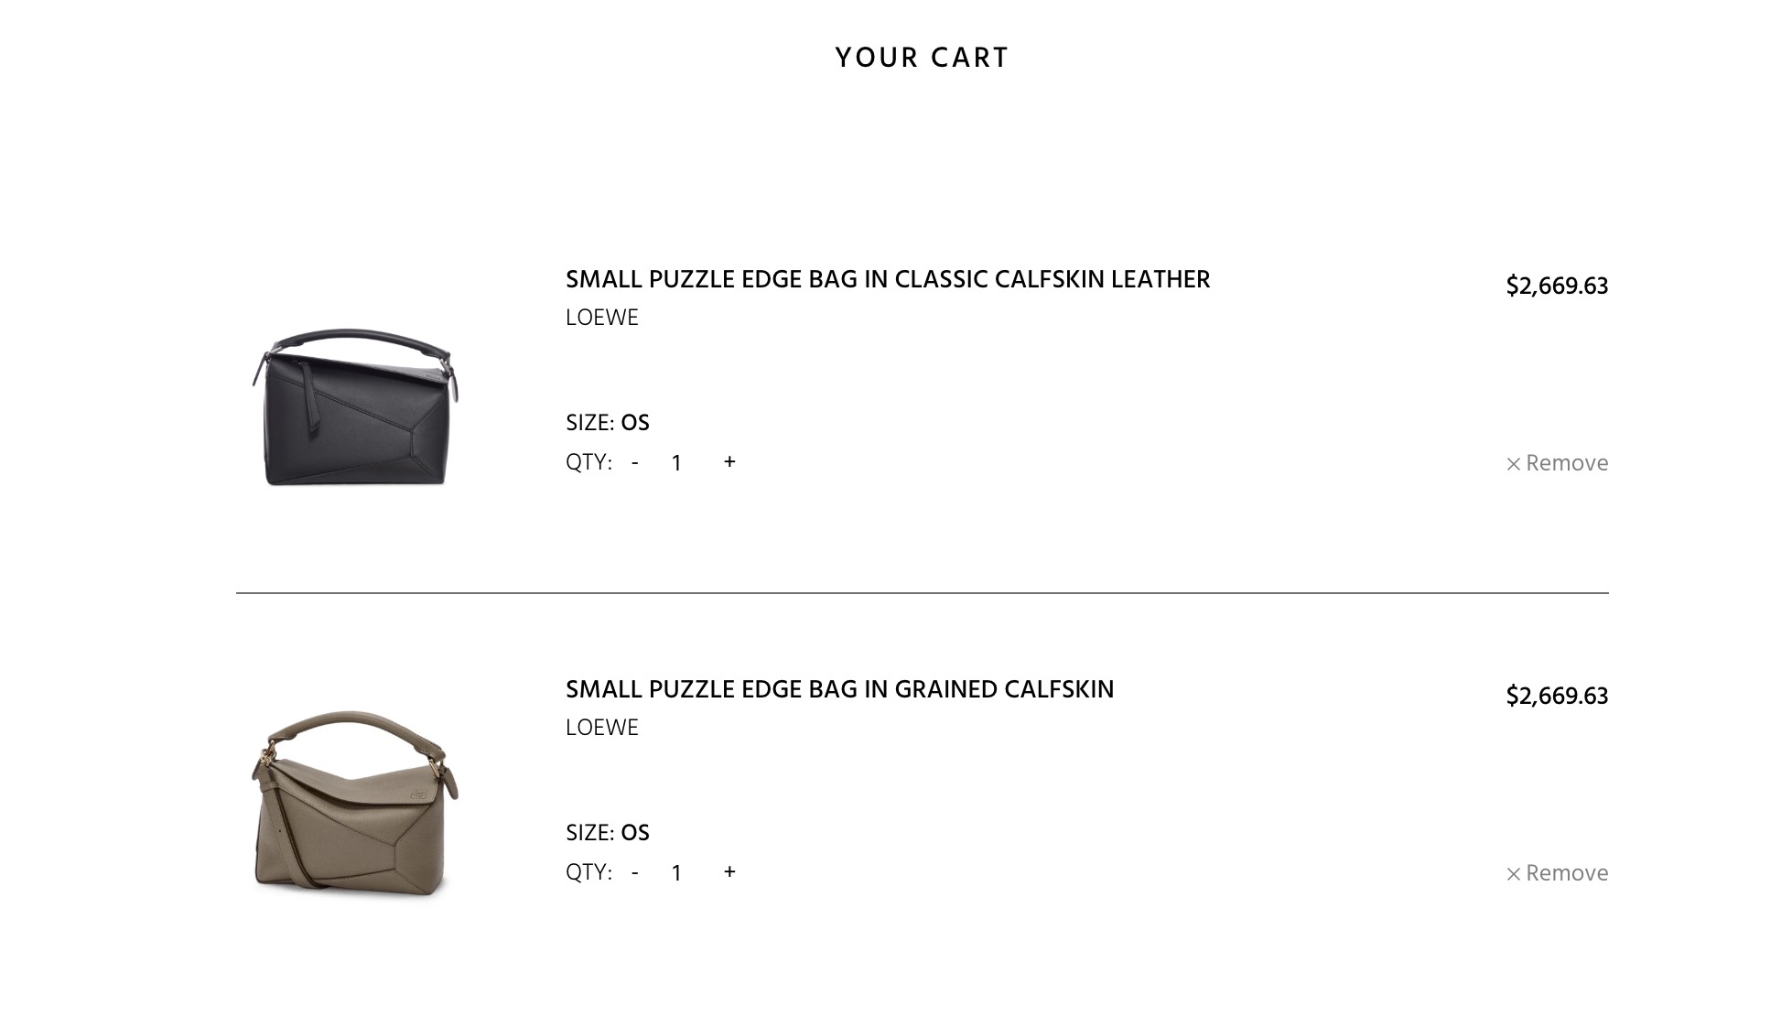Click the second item's $2,669.63 price

click(x=1557, y=696)
